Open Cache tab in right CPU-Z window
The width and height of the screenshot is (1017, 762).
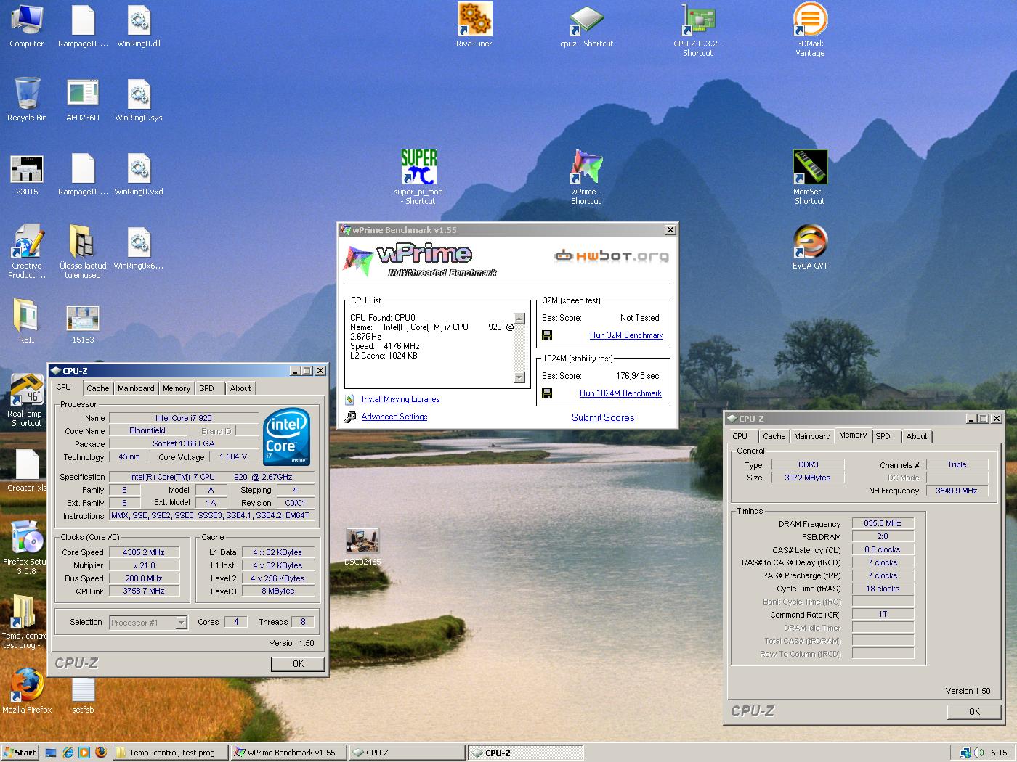pyautogui.click(x=774, y=436)
